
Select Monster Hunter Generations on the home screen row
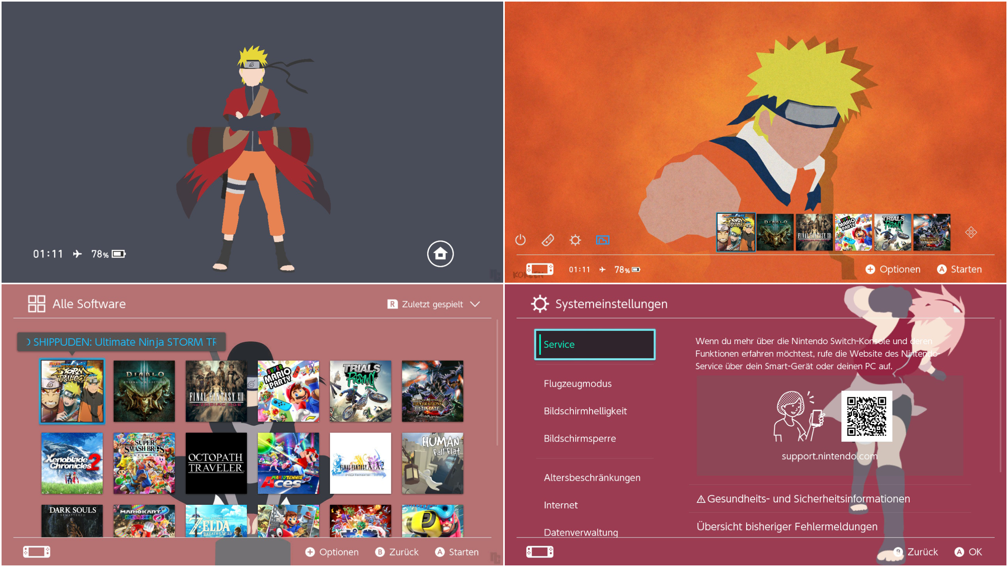(x=932, y=232)
